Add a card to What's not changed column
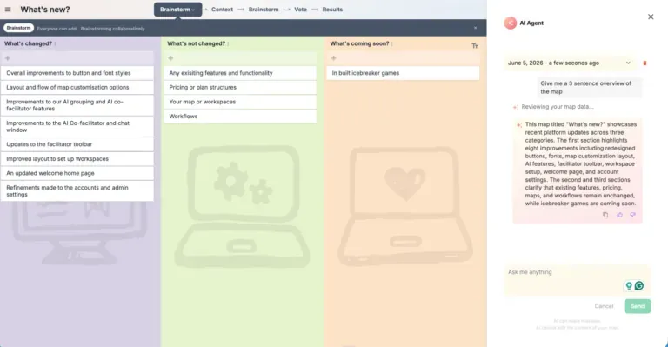 240,58
